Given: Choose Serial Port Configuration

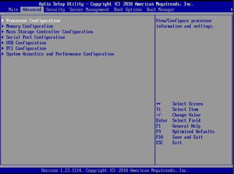Looking at the screenshot, I should coord(35,37).
